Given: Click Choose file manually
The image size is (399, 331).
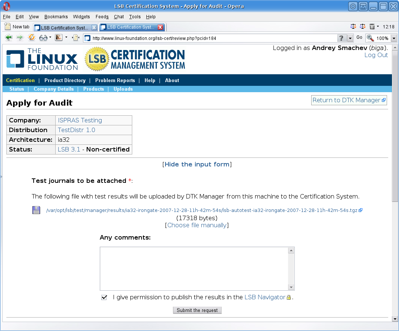Looking at the screenshot, I should [x=197, y=225].
